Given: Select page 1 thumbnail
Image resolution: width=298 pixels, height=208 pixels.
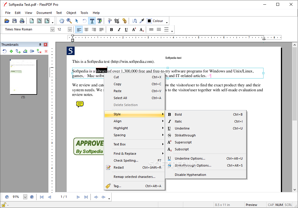Looking at the screenshot, I should 23,77.
